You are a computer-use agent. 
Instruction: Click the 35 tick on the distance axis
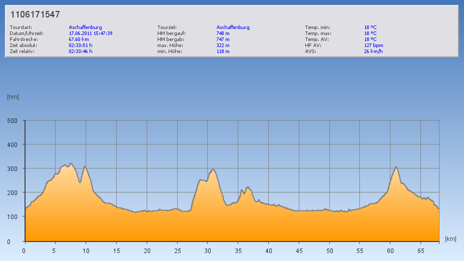click(238, 251)
